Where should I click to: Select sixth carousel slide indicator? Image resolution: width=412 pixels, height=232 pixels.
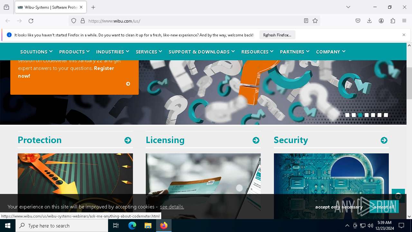coord(379,115)
